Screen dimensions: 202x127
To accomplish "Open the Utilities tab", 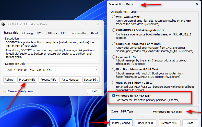I will (52, 33).
